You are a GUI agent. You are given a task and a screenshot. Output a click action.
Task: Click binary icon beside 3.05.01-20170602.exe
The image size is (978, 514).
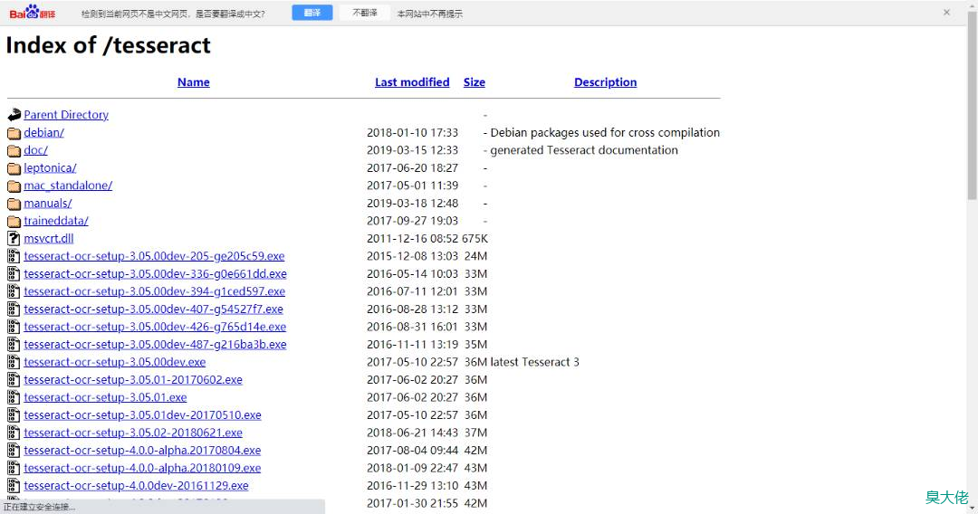click(x=14, y=379)
